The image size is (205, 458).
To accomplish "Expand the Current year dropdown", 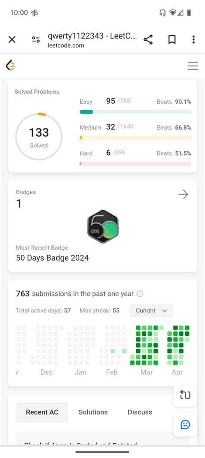I will pyautogui.click(x=151, y=311).
